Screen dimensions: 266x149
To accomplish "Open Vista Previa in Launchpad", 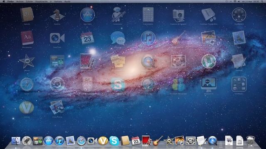I will [57, 107].
